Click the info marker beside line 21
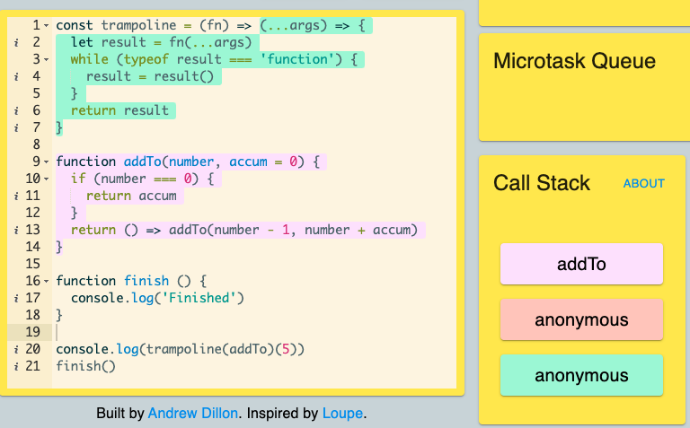690x428 pixels. (x=16, y=366)
